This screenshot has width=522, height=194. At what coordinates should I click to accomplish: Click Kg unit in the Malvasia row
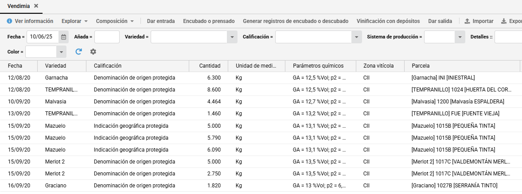pyautogui.click(x=256, y=102)
